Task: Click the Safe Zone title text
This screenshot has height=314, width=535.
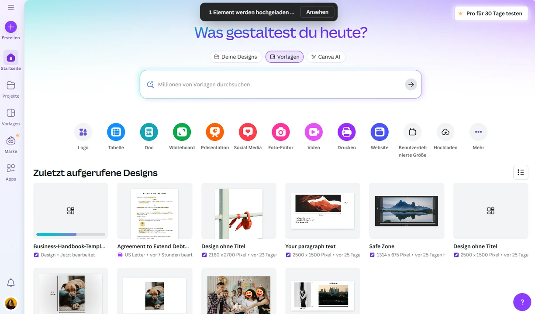Action: (382, 246)
